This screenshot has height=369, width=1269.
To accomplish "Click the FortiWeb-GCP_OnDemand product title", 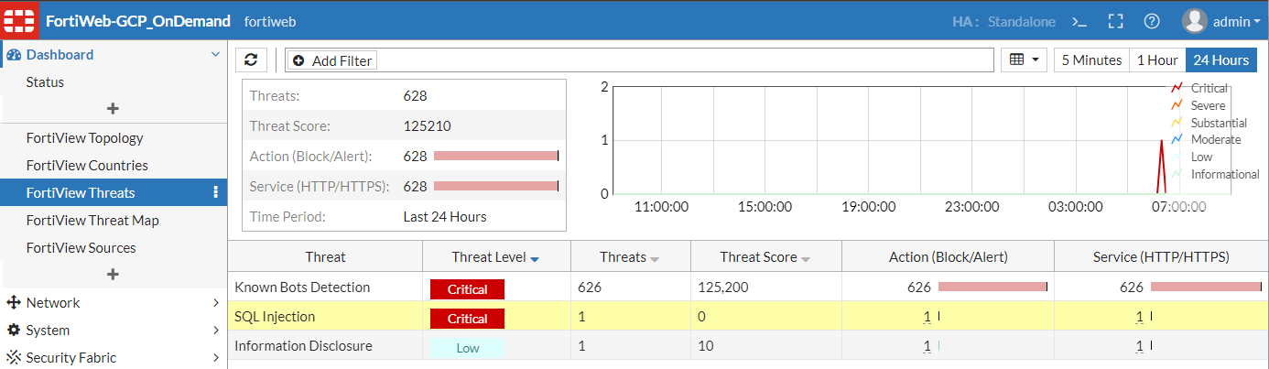I will [x=136, y=20].
